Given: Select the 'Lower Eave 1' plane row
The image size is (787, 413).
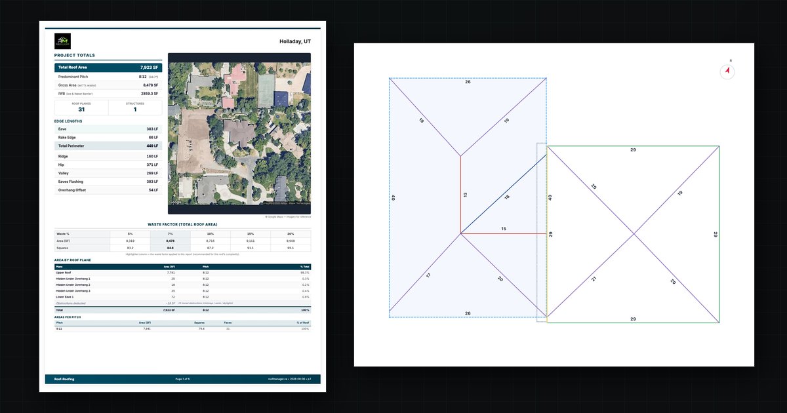Looking at the screenshot, I should pos(182,298).
